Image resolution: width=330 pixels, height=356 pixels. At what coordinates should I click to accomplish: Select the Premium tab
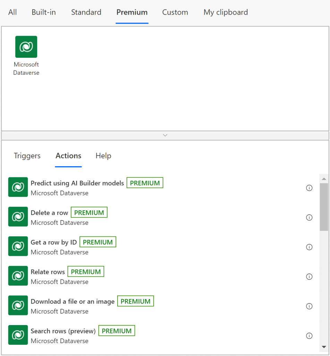(132, 12)
